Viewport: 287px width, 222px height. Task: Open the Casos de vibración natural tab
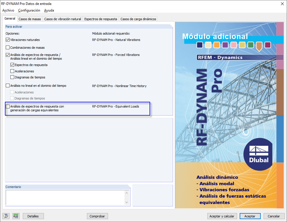point(62,18)
